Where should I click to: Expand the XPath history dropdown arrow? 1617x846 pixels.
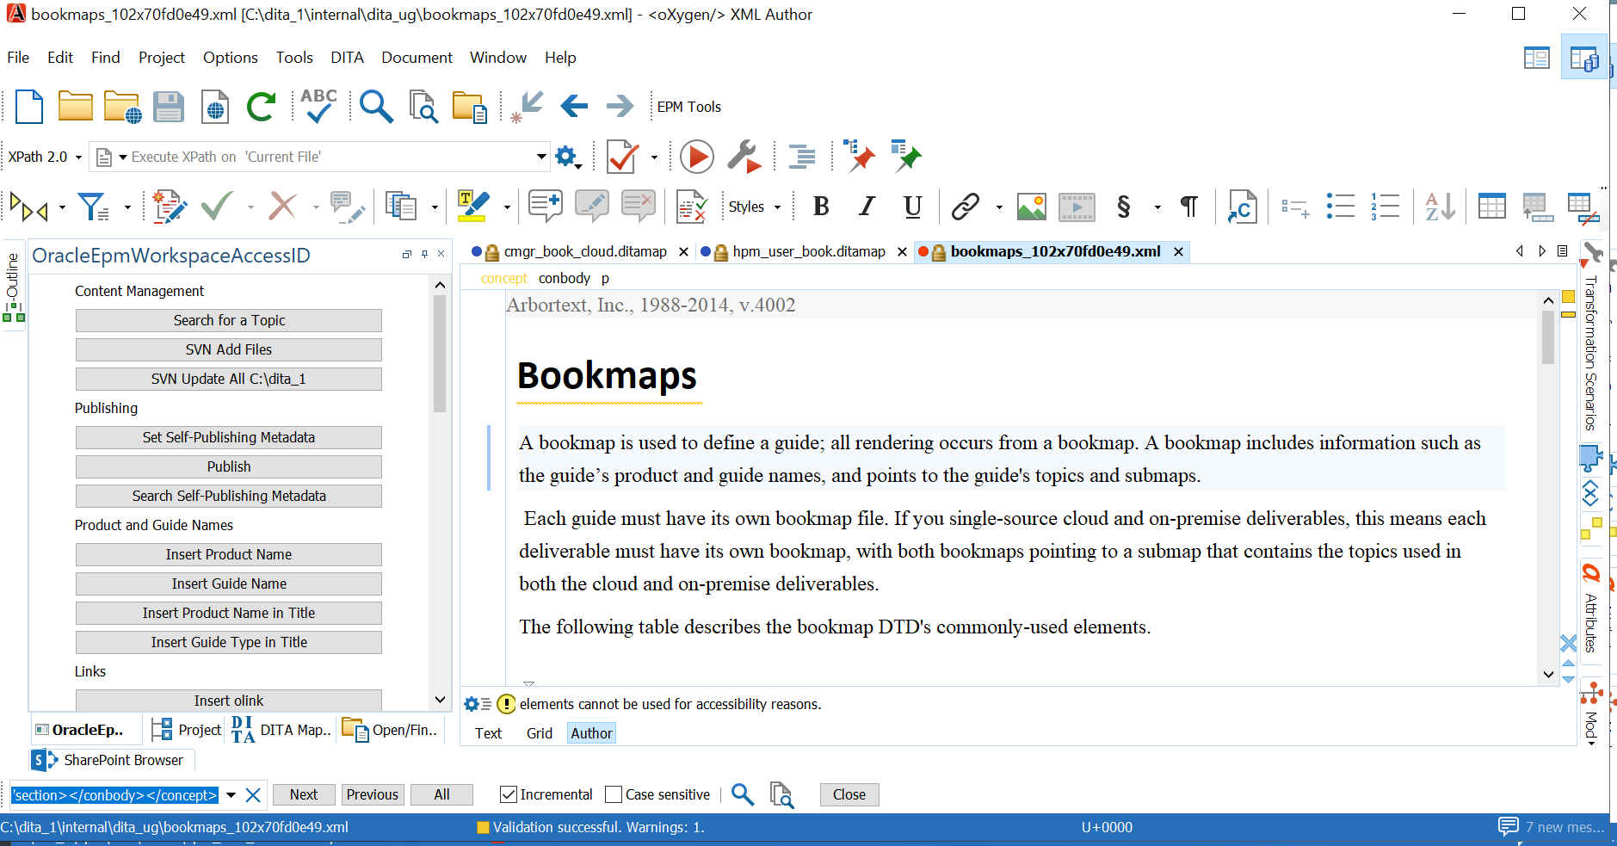click(541, 157)
